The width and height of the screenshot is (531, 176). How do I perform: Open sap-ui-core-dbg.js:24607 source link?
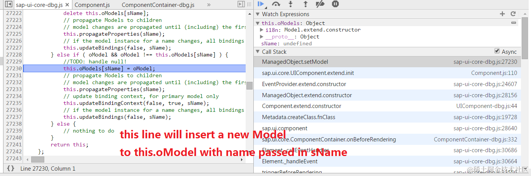485,84
